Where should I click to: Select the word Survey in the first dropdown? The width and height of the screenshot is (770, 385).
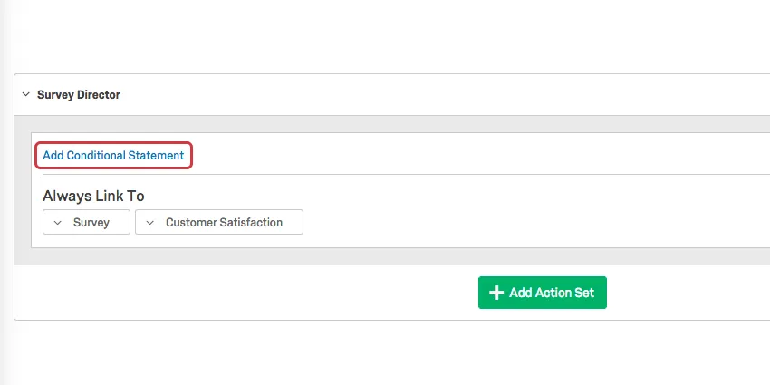tap(91, 223)
